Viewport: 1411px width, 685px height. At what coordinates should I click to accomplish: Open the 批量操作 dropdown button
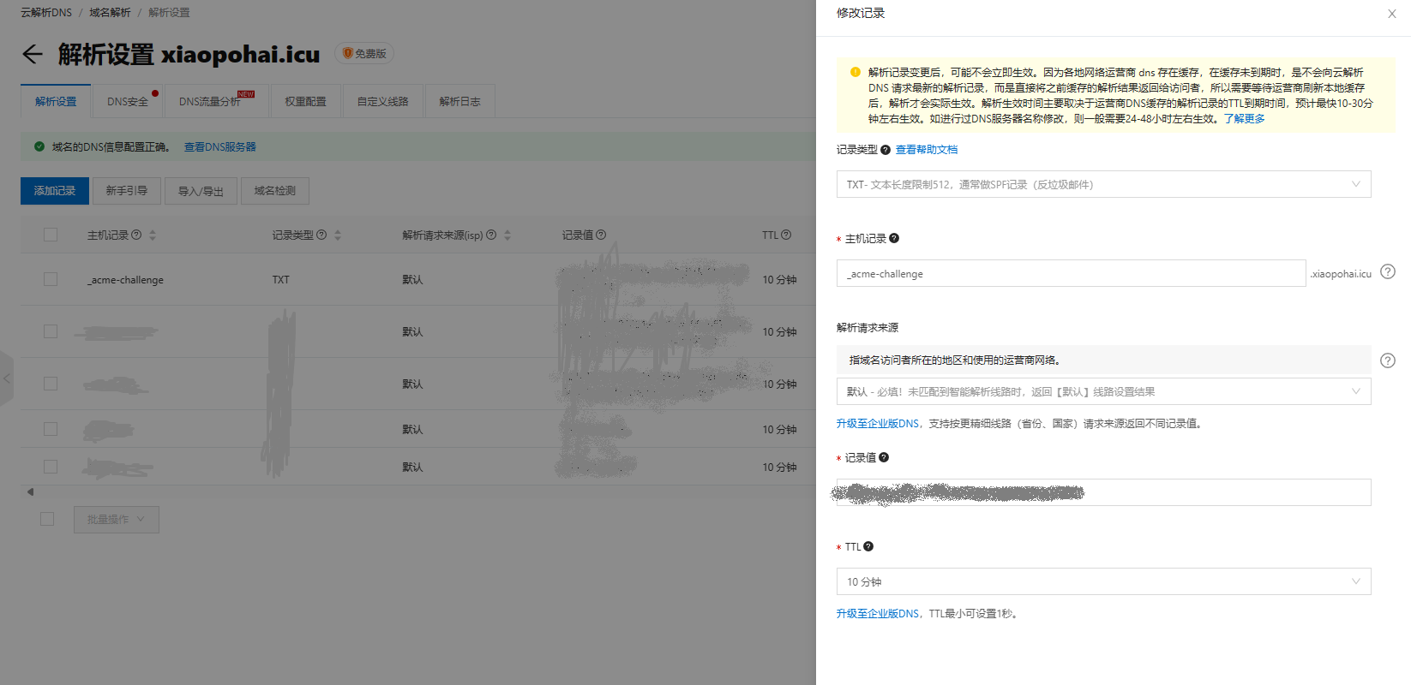(x=117, y=519)
